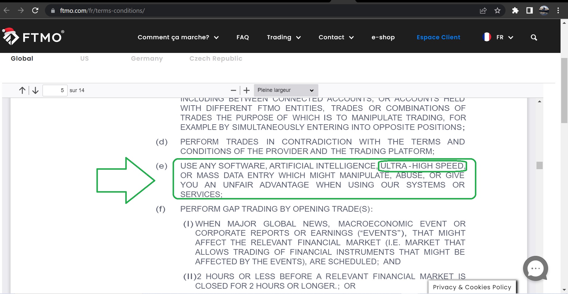Click the FTMO logo

point(33,37)
